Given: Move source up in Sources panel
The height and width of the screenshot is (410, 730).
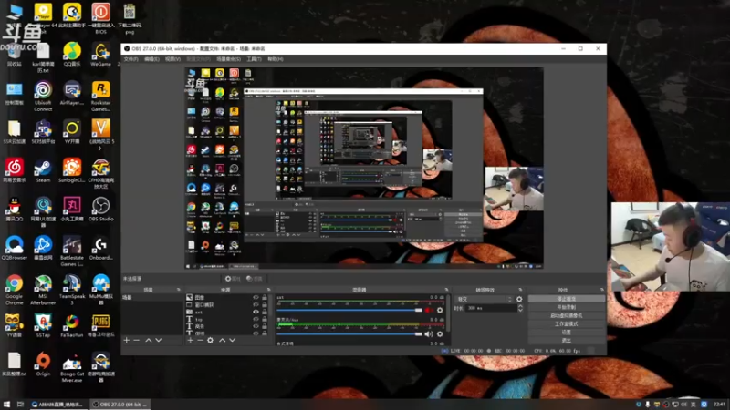Looking at the screenshot, I should 222,340.
